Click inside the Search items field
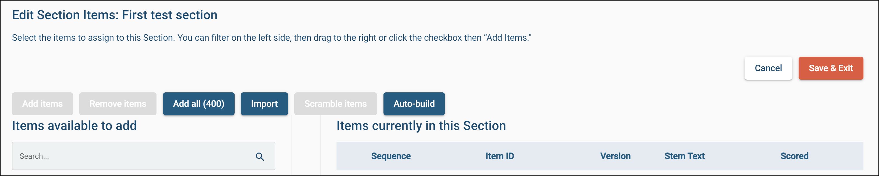Image resolution: width=879 pixels, height=176 pixels. (x=133, y=156)
